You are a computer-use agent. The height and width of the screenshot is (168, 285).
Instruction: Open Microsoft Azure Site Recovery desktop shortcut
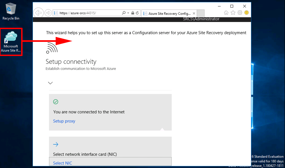[11, 42]
